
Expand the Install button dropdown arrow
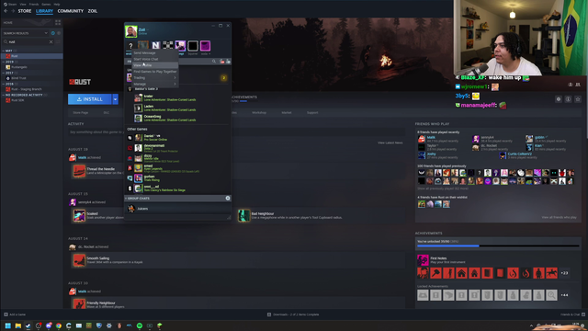[x=115, y=99]
